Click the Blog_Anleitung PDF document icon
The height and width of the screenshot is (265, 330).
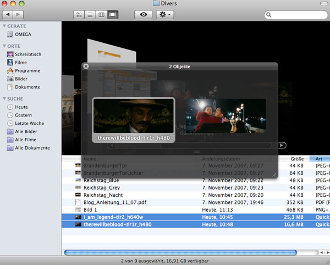(78, 202)
